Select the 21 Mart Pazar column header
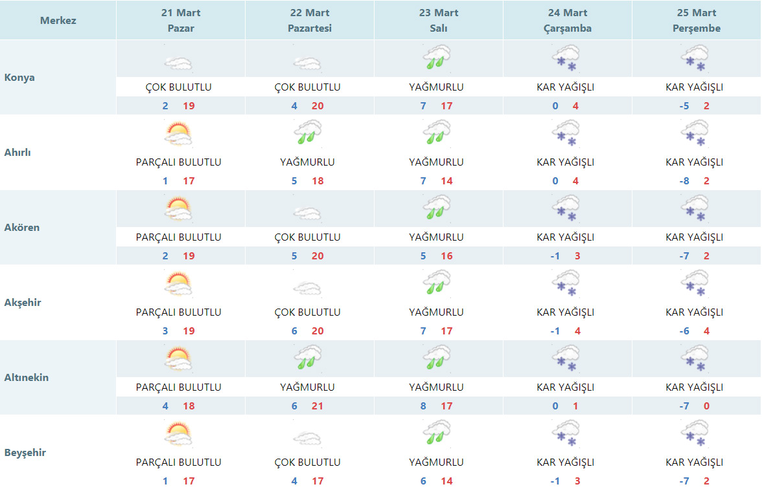 [181, 21]
